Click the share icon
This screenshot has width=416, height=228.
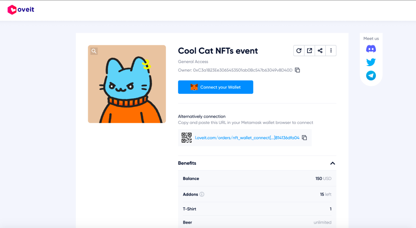point(320,51)
